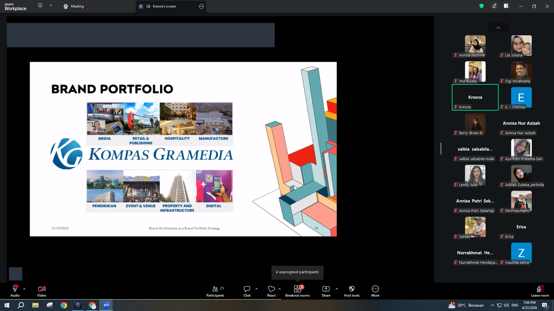
Task: Select E. I. Chelsea's avatar tile
Action: 521,97
